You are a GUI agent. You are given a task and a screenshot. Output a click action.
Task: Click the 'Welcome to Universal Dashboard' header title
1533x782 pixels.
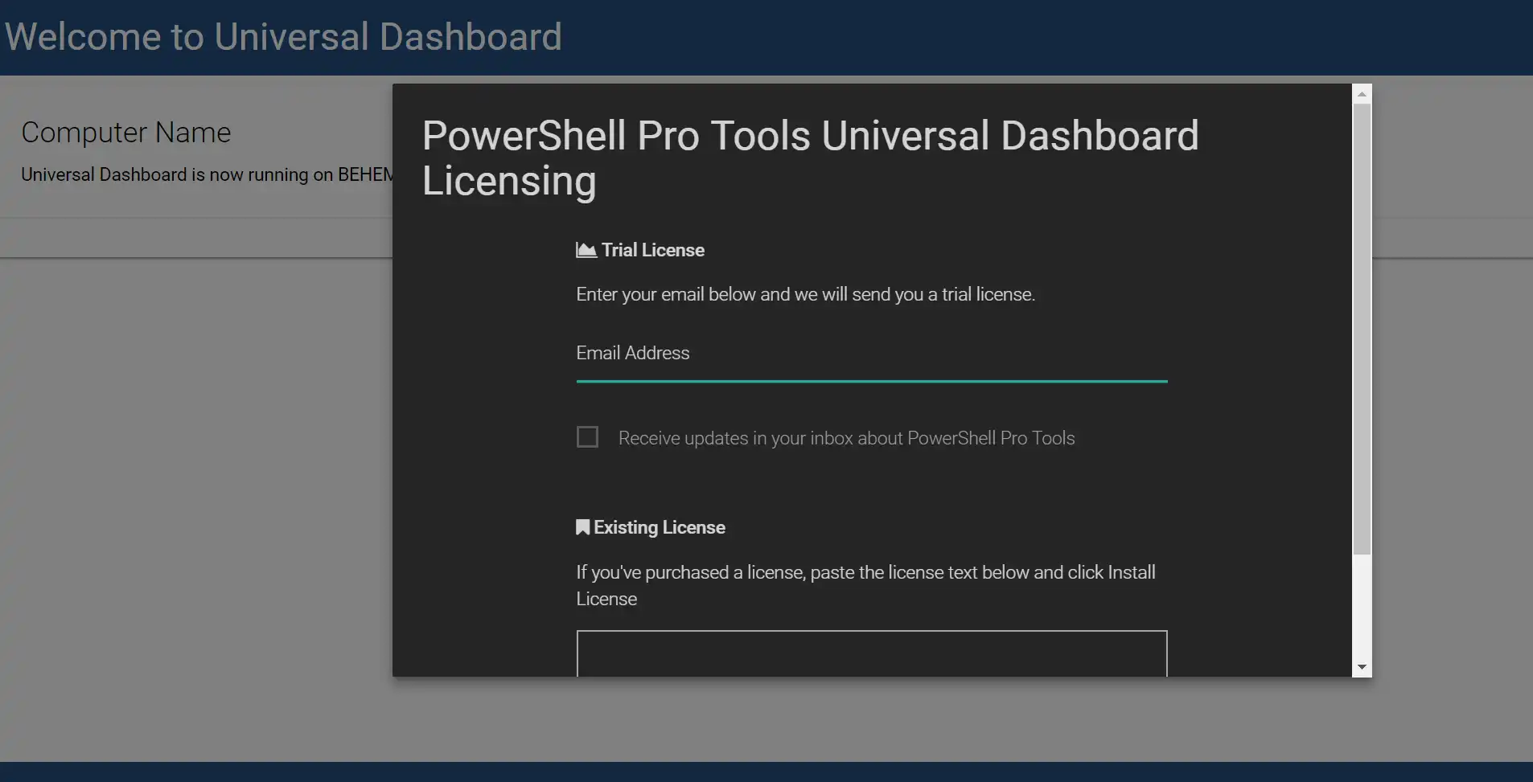pyautogui.click(x=283, y=37)
